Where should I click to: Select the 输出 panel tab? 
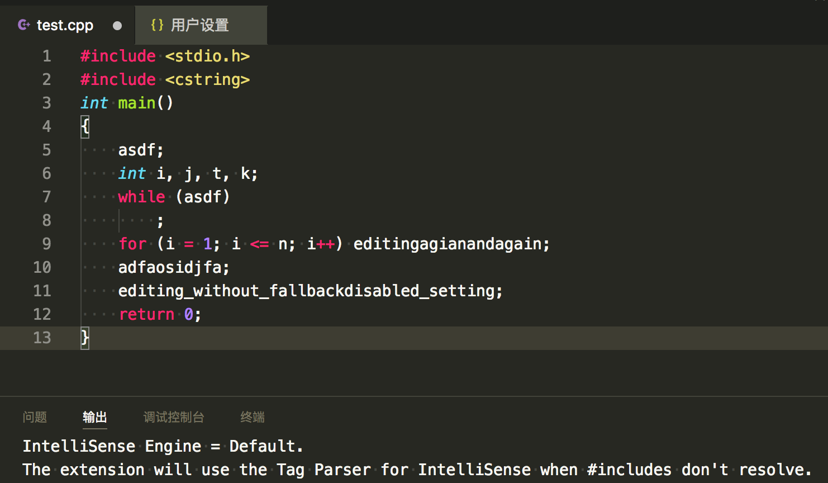[94, 417]
